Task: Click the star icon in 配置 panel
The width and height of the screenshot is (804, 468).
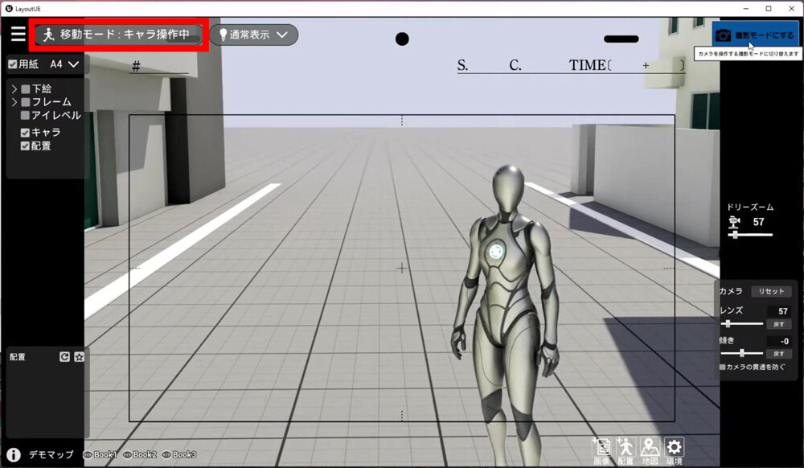Action: click(79, 356)
